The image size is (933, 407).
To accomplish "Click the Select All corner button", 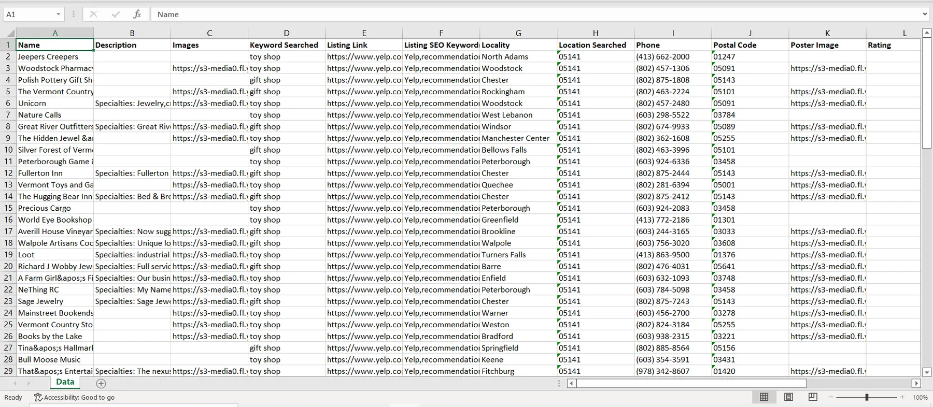I will point(8,33).
